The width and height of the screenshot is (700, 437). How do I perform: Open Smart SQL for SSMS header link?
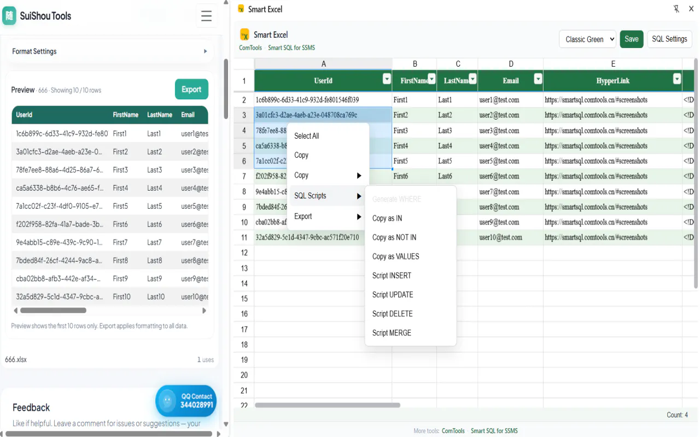pyautogui.click(x=291, y=48)
